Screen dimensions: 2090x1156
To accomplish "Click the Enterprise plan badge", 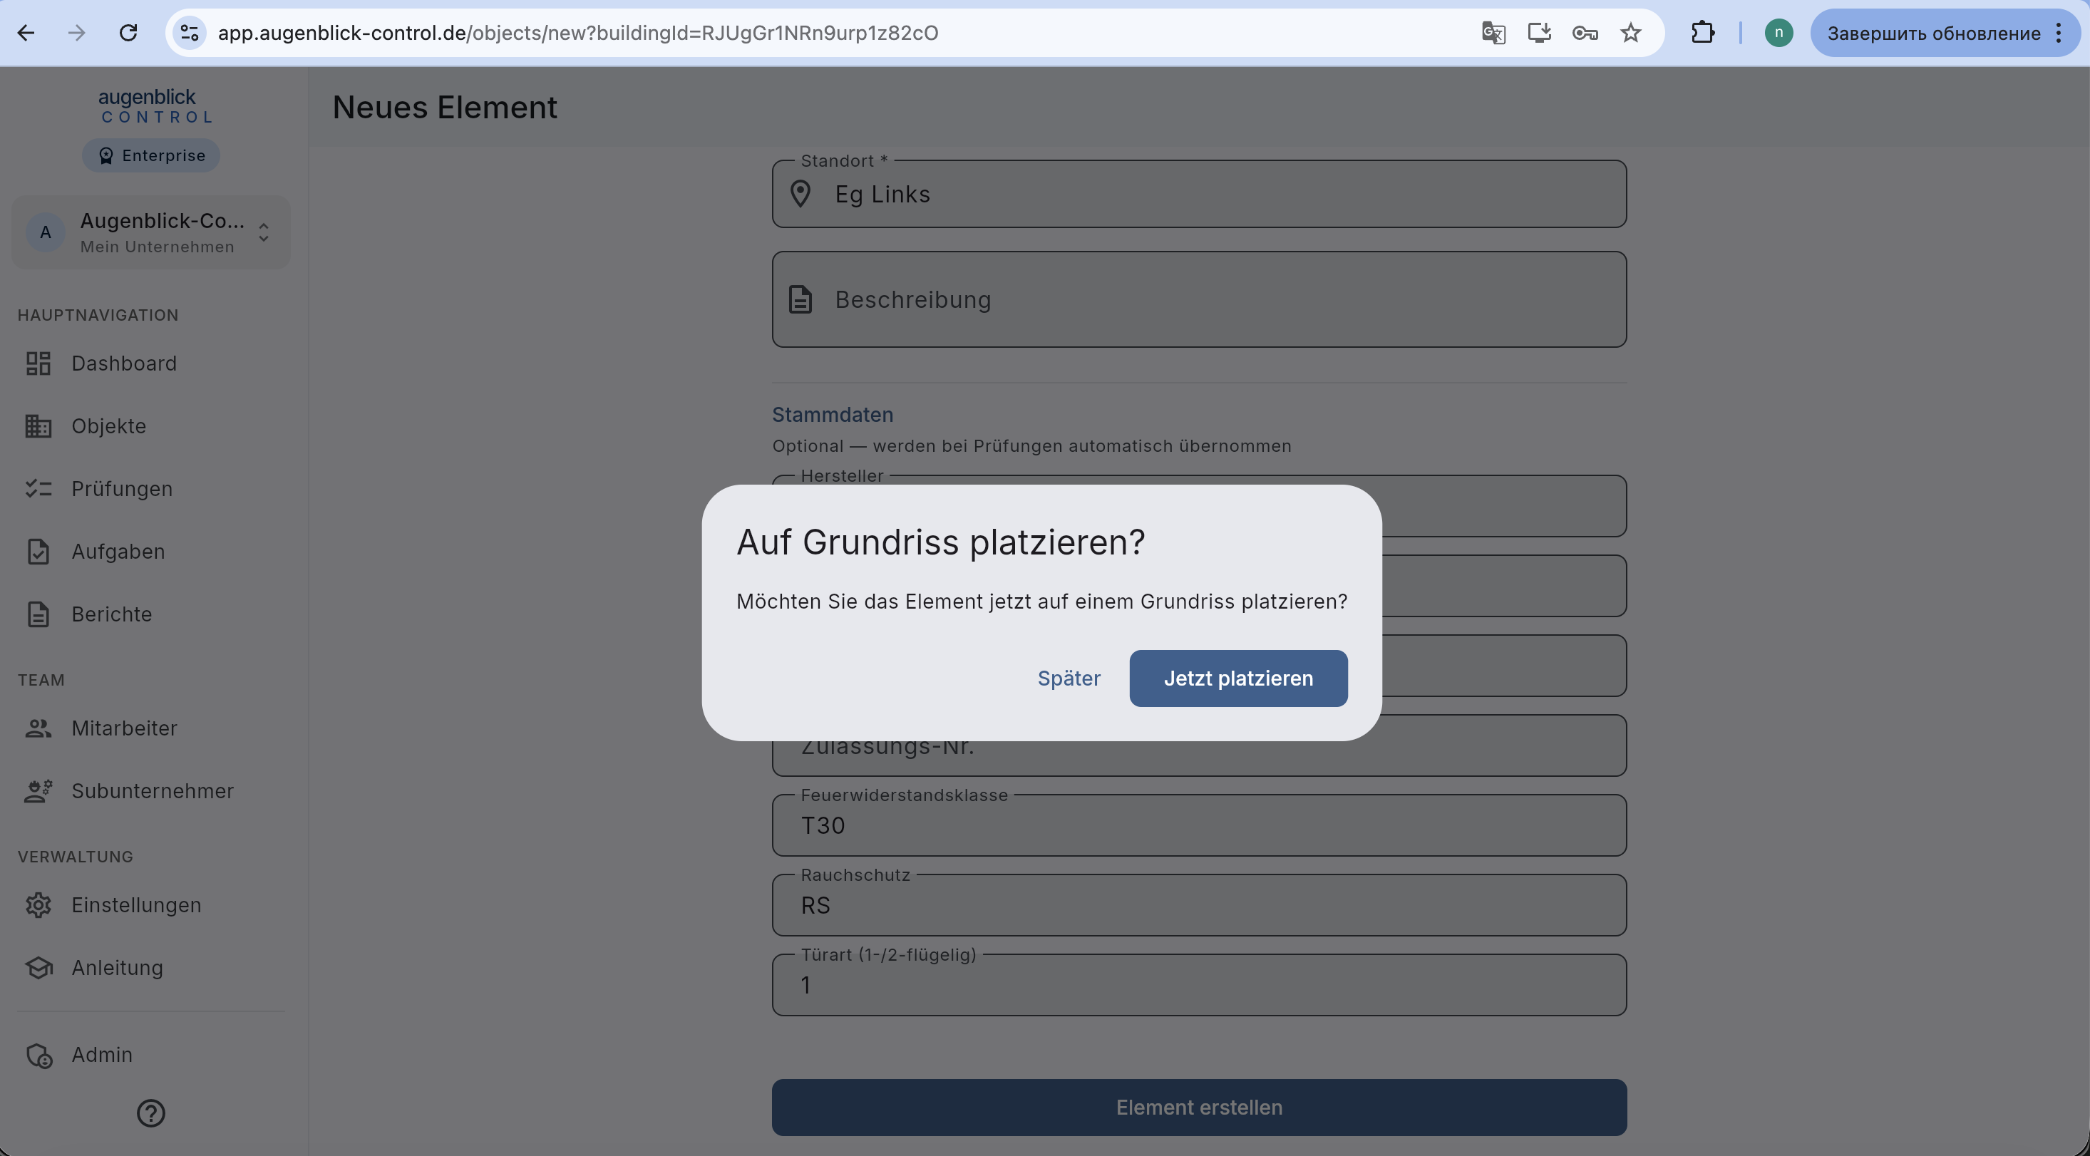I will [151, 156].
